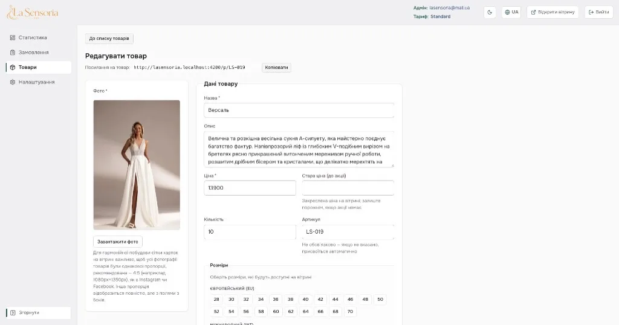The width and height of the screenshot is (619, 325).
Task: Select EU size 44
Action: pos(335,300)
